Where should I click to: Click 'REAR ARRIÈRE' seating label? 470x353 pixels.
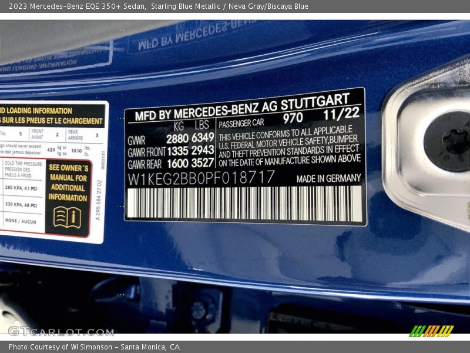[x=76, y=135]
